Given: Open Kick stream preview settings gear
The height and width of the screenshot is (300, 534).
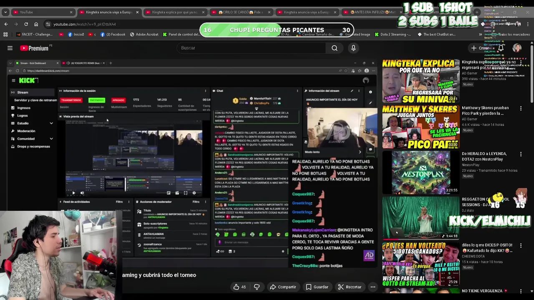Looking at the screenshot, I should coord(194,193).
